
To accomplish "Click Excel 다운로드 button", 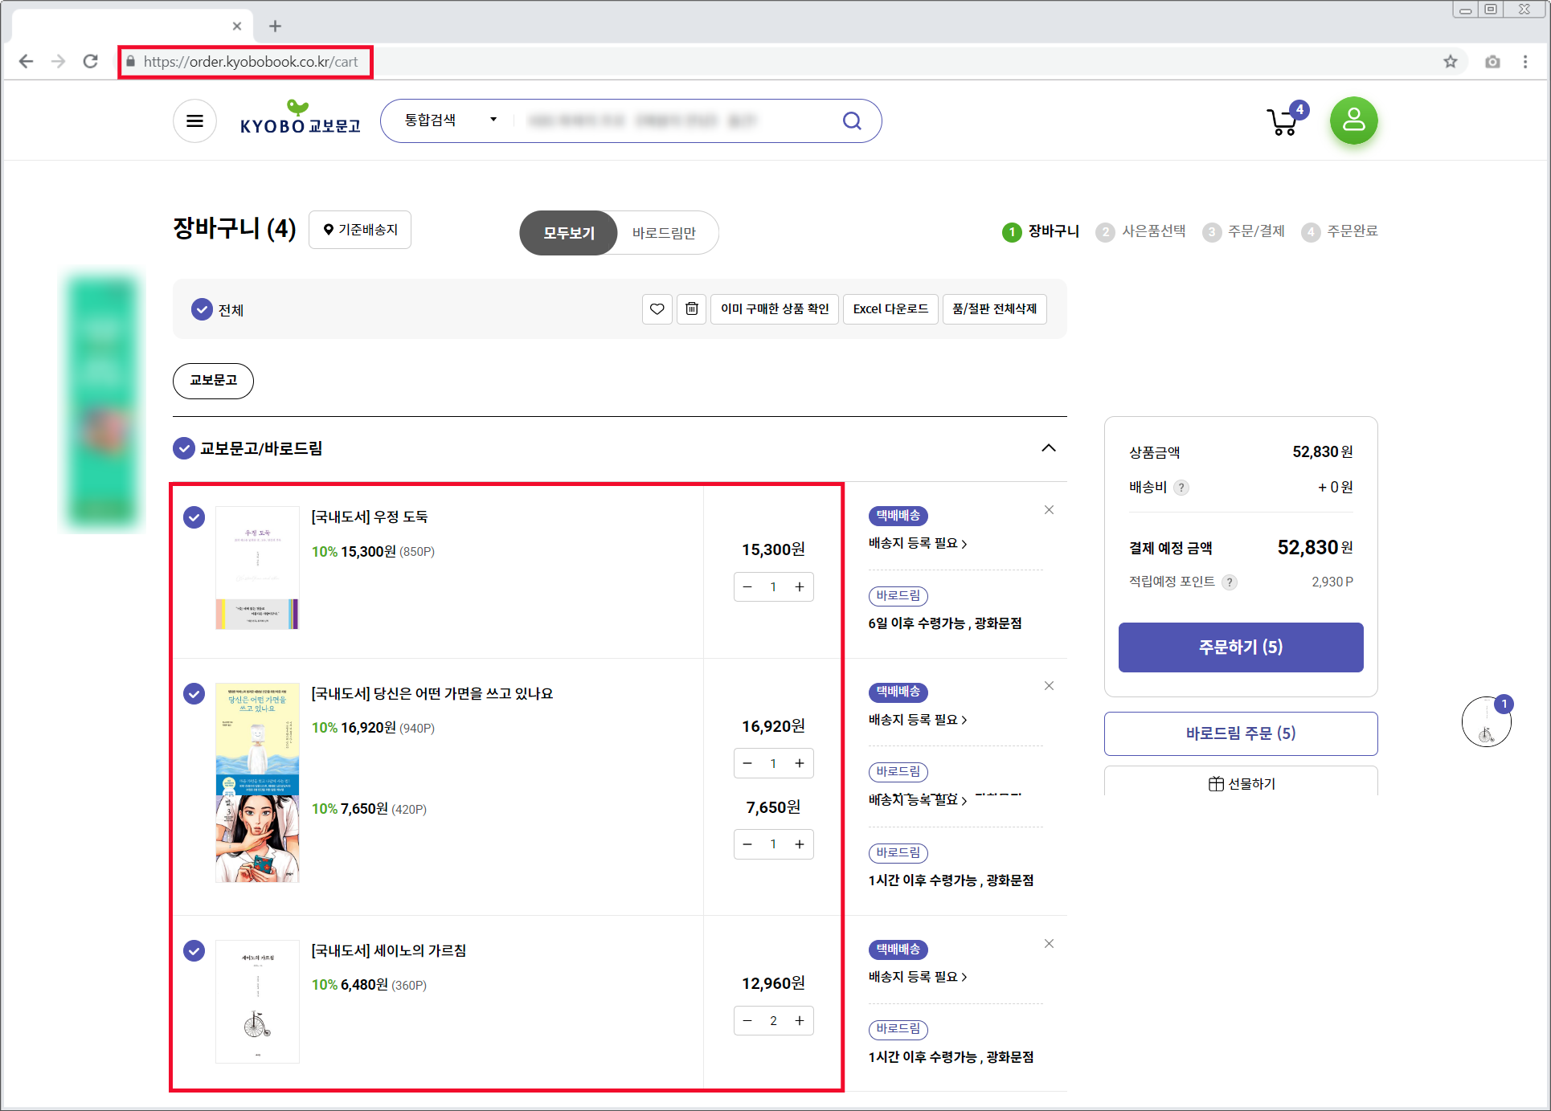I will [890, 309].
